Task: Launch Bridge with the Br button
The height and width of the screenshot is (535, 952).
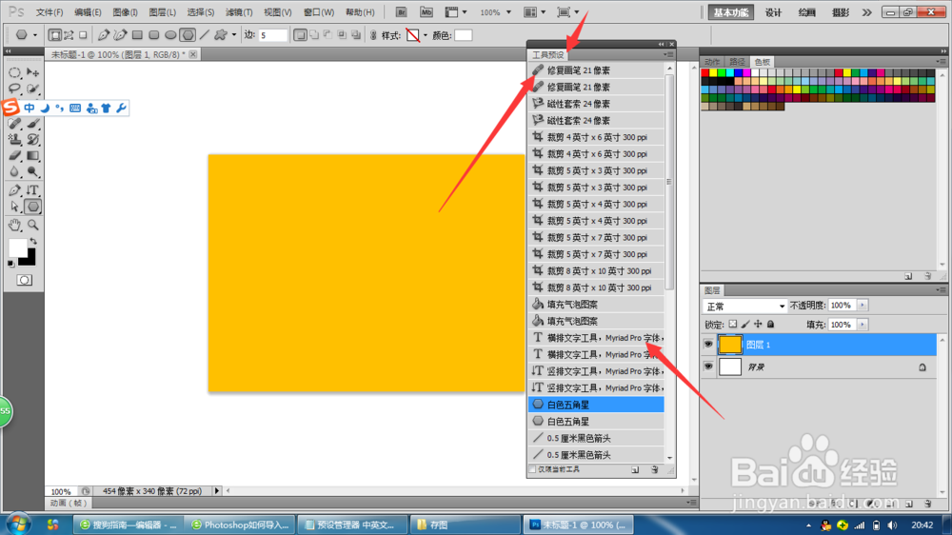Action: coord(401,12)
